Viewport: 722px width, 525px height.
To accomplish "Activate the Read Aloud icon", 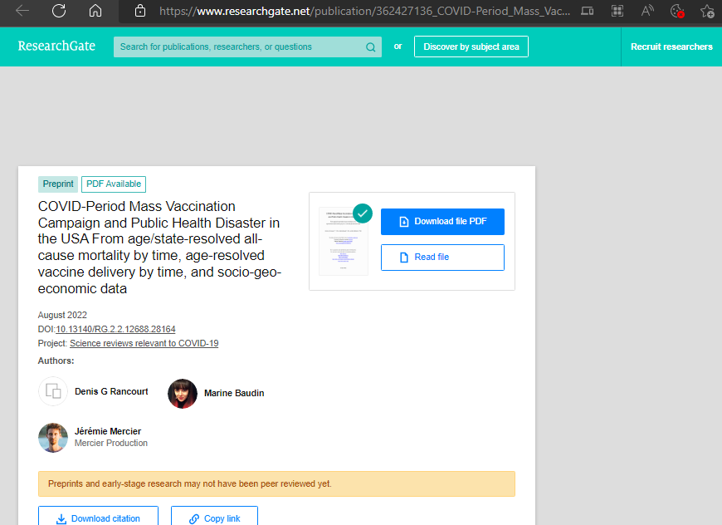I will [647, 11].
